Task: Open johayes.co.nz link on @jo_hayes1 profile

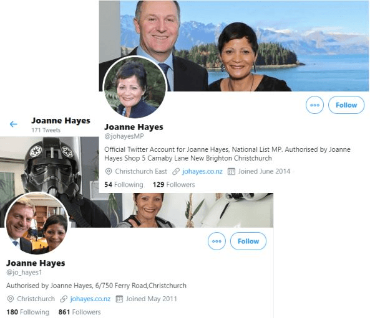Action: tap(90, 299)
